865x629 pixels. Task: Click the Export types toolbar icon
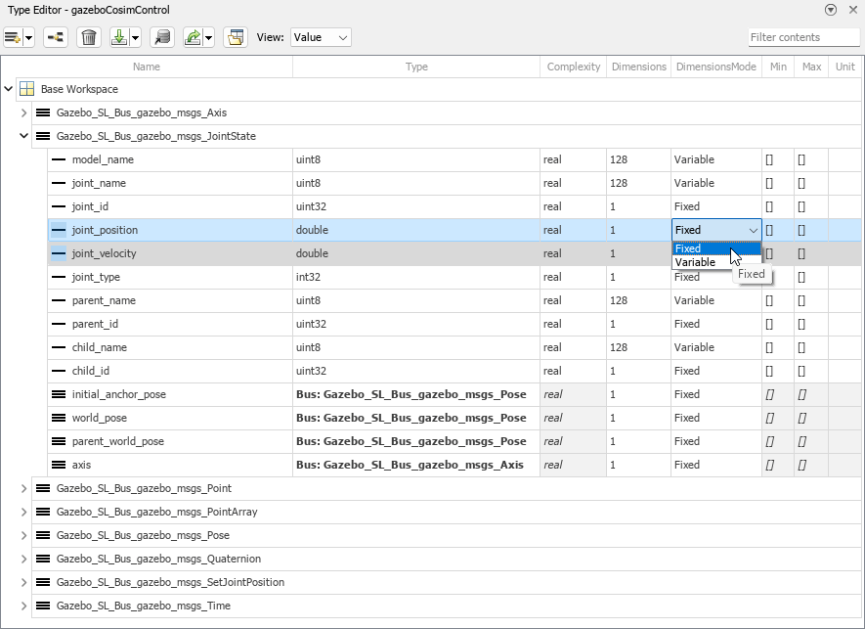click(x=193, y=37)
